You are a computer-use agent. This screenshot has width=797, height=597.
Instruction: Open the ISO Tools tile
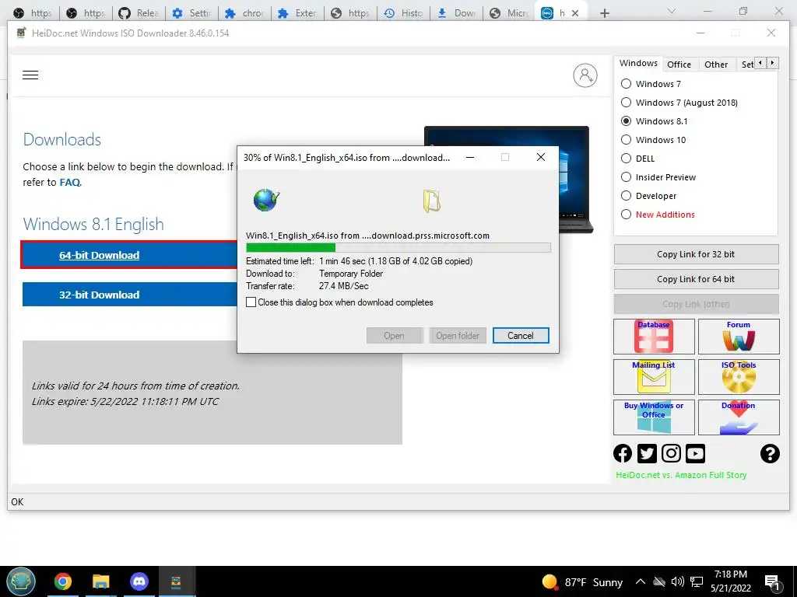pyautogui.click(x=739, y=377)
